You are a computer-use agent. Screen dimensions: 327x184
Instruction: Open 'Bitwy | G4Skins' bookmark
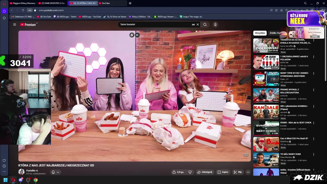[x=140, y=17]
